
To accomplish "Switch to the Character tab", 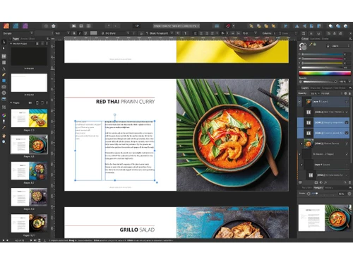I will (x=315, y=88).
